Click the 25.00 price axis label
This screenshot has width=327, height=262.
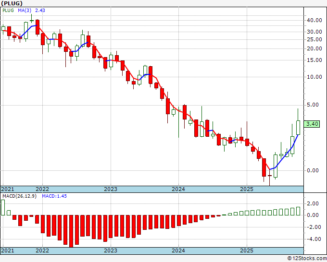click(x=314, y=39)
